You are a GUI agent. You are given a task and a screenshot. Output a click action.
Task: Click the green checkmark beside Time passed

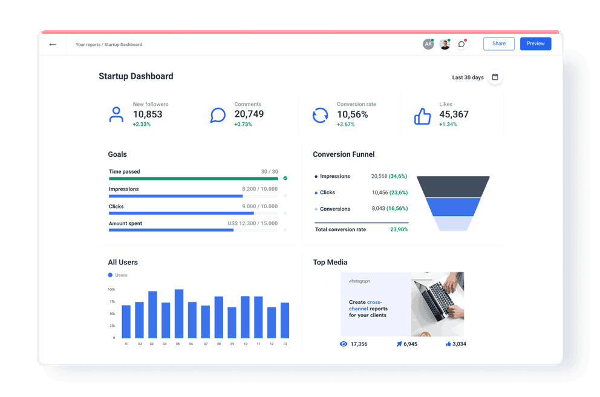[285, 179]
